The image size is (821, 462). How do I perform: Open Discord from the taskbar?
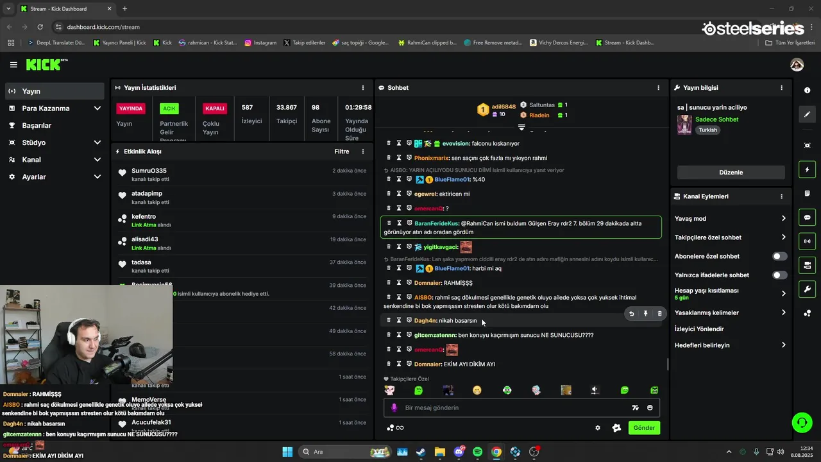point(459,452)
